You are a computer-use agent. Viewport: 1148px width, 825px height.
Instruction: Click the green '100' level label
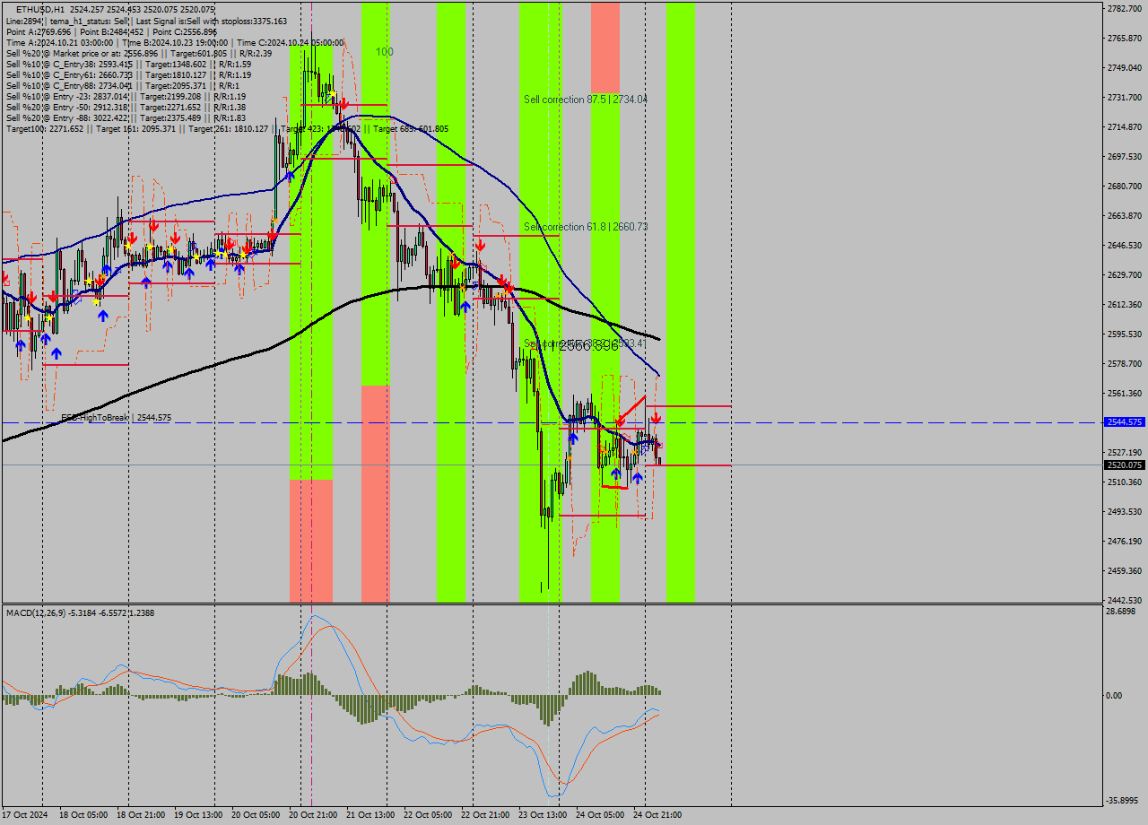pos(384,52)
